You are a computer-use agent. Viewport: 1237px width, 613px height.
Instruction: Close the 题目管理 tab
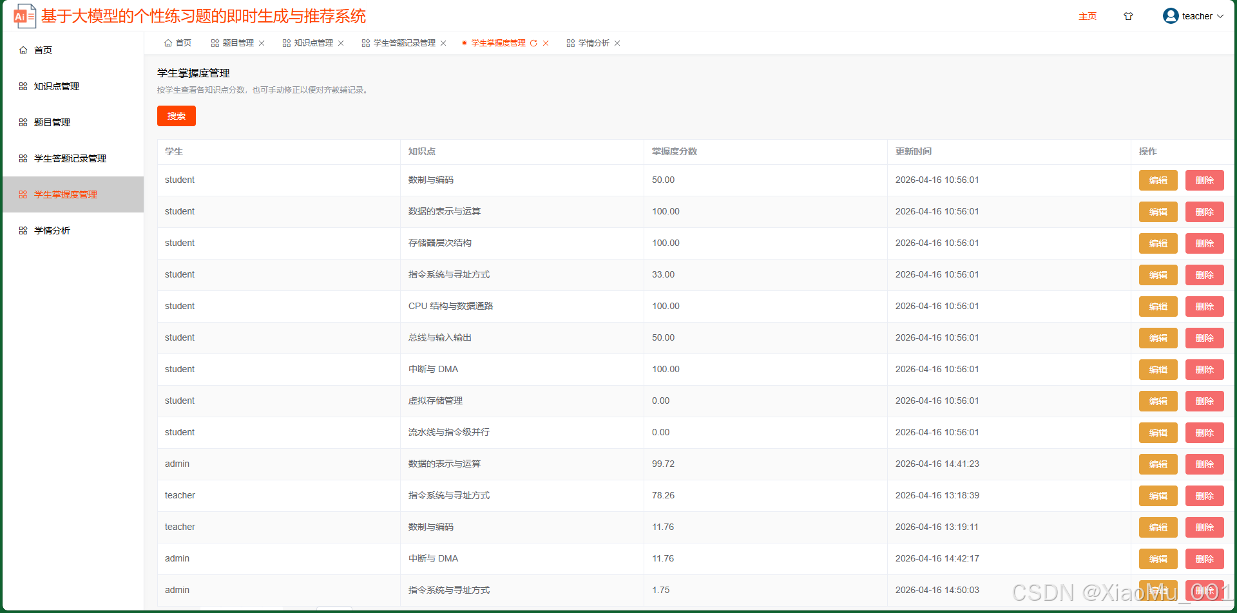coord(262,43)
